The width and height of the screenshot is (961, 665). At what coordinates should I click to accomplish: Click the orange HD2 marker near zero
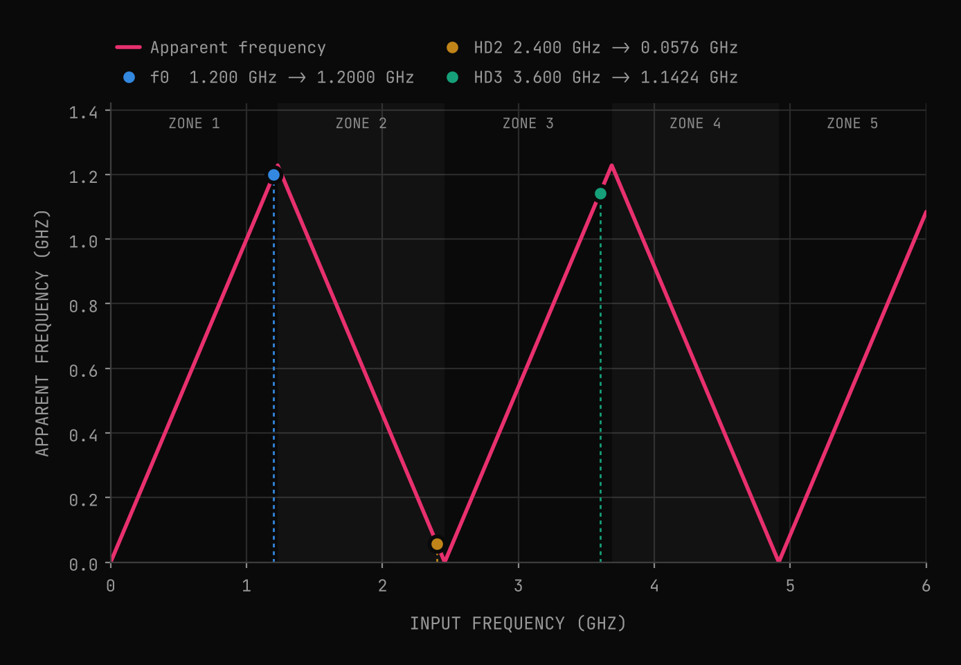(437, 544)
